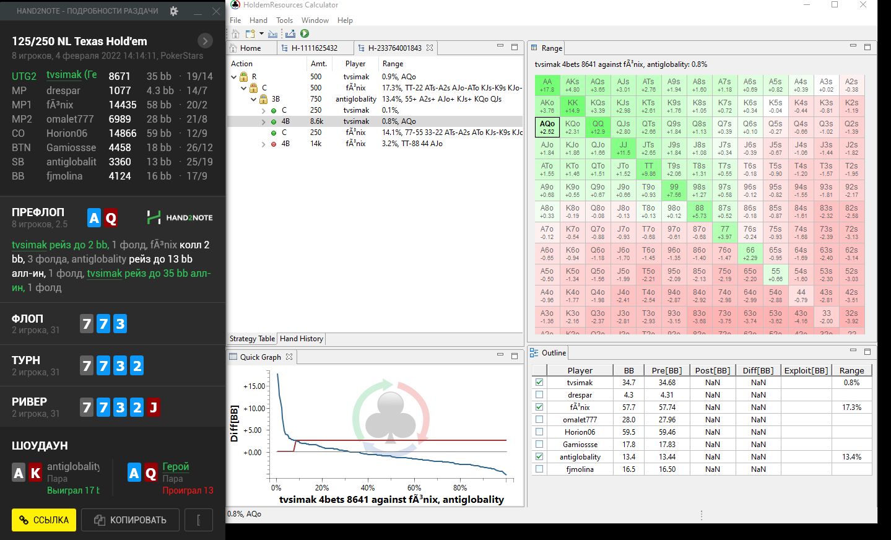The image size is (891, 540).
Task: Check Gamiossse in Outline table
Action: click(x=539, y=444)
